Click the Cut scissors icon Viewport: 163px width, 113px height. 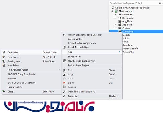click(x=64, y=70)
